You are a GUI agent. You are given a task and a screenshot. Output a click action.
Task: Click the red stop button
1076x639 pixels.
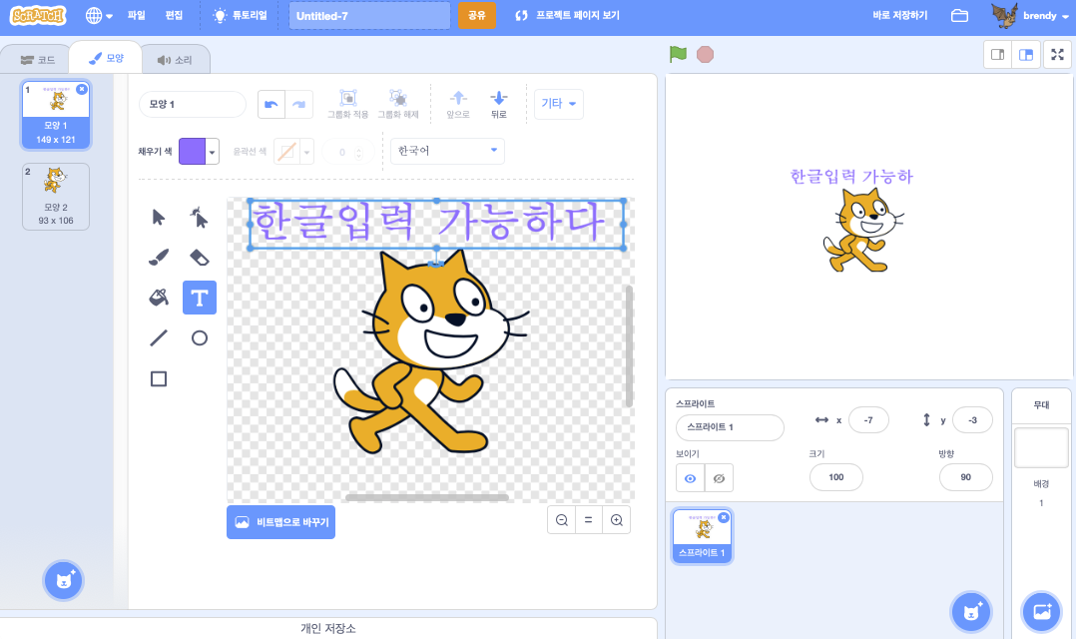click(705, 54)
